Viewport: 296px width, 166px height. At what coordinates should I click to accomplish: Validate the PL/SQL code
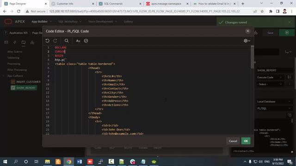[x=86, y=41]
